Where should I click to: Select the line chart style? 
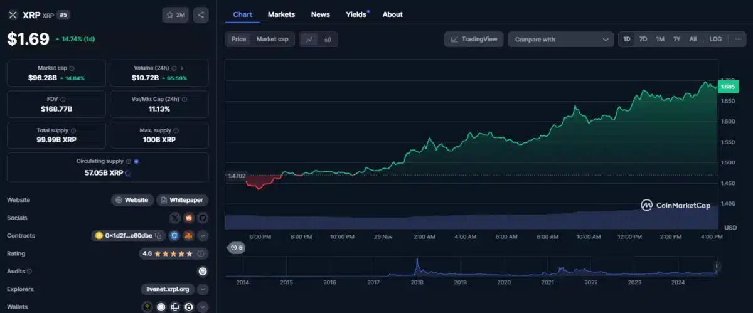coord(309,40)
